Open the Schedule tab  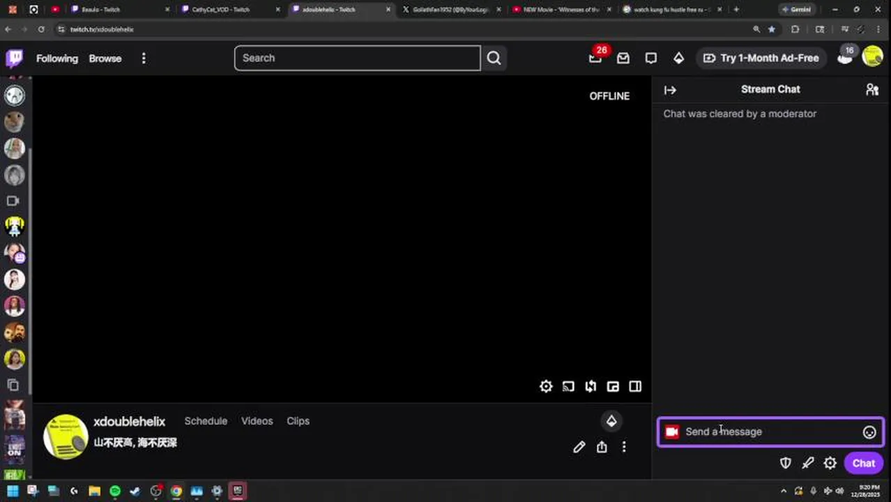coord(206,421)
